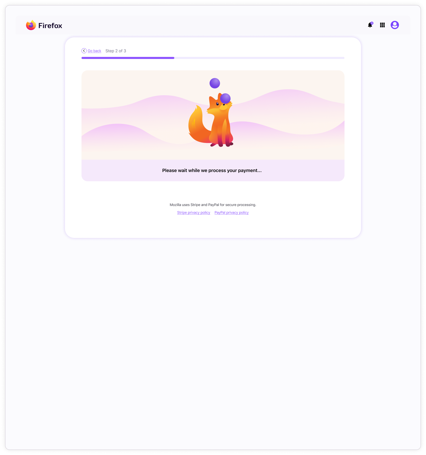Screen dimensions: 426x455
Task: Click the Firefox wordmark text
Action: tap(50, 25)
